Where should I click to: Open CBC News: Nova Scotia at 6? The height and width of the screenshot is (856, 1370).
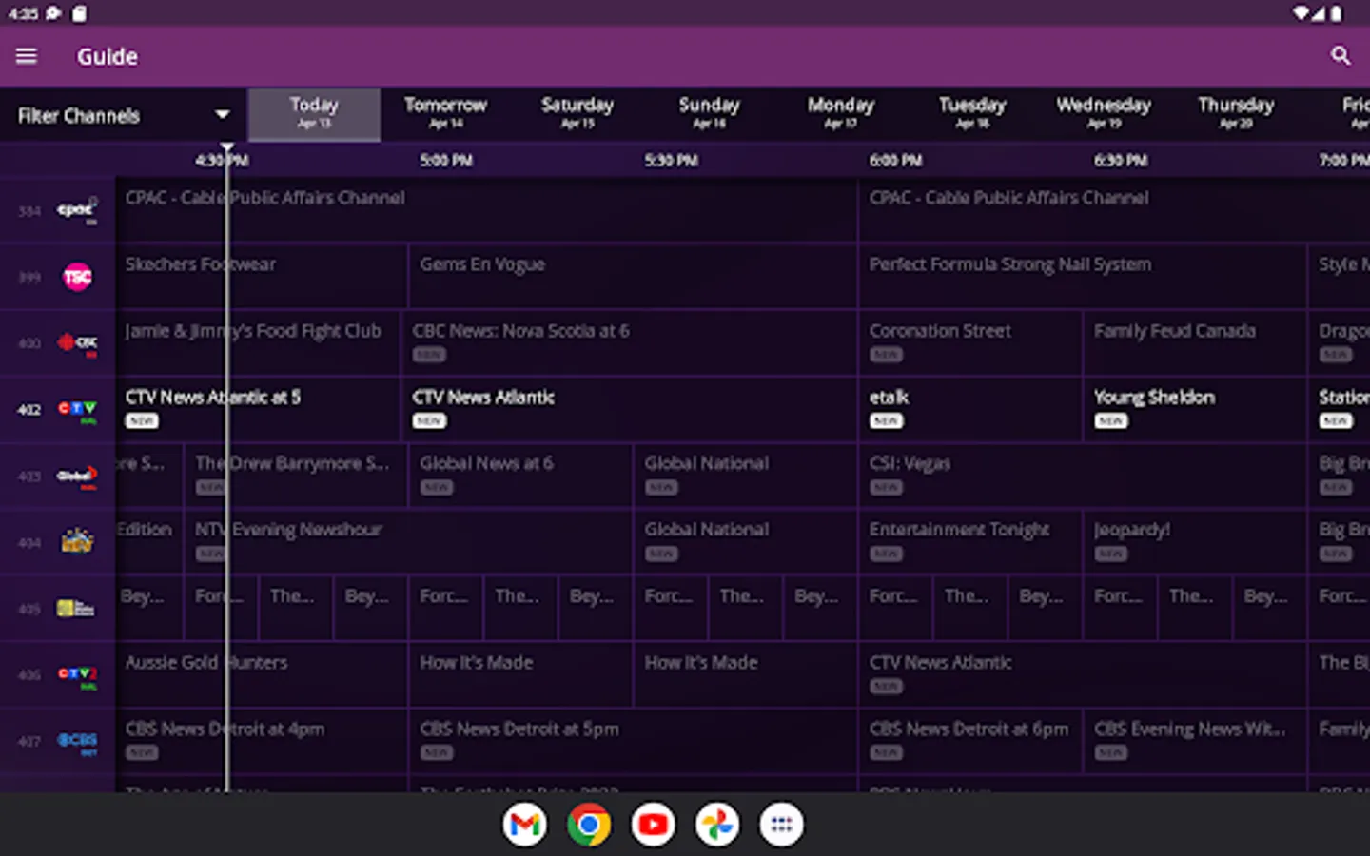coord(630,342)
